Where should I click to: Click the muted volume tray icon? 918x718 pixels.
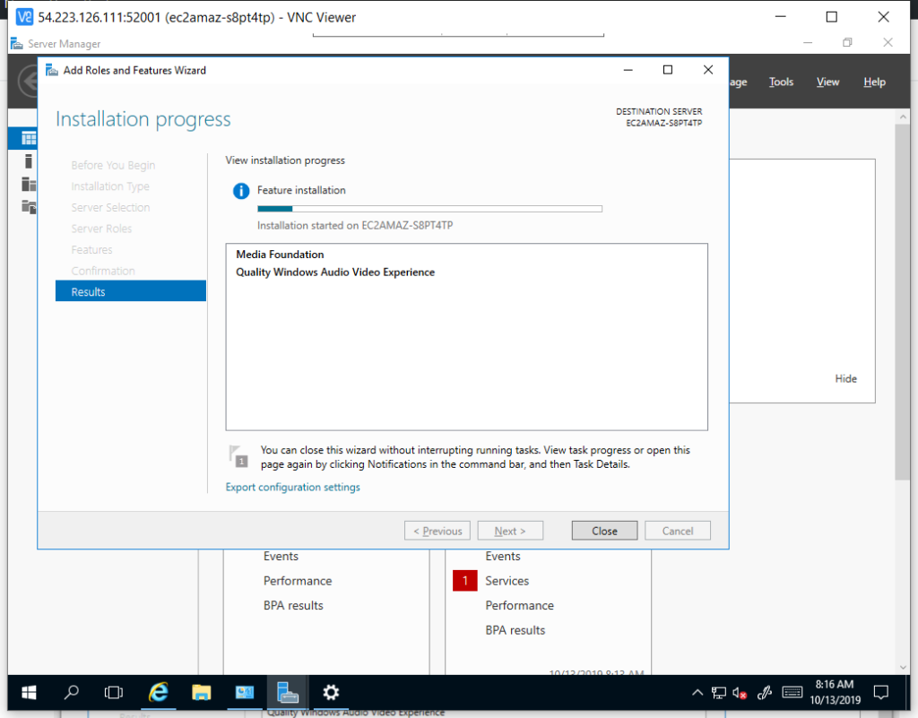pyautogui.click(x=740, y=693)
